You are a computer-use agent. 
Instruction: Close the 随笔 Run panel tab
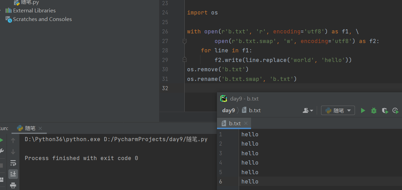click(40, 128)
